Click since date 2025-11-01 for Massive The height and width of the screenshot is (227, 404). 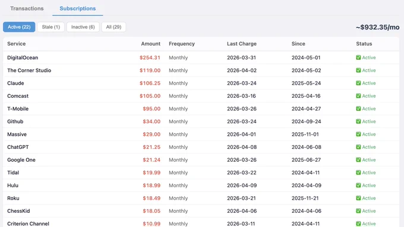305,134
